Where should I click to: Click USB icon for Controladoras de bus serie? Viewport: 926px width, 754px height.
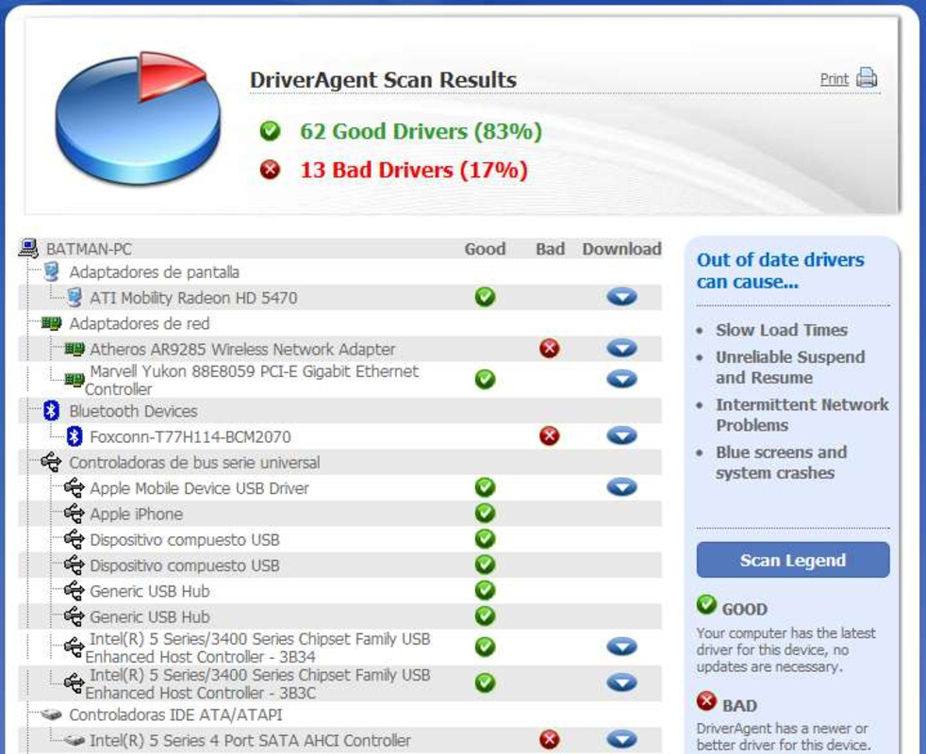pyautogui.click(x=51, y=462)
